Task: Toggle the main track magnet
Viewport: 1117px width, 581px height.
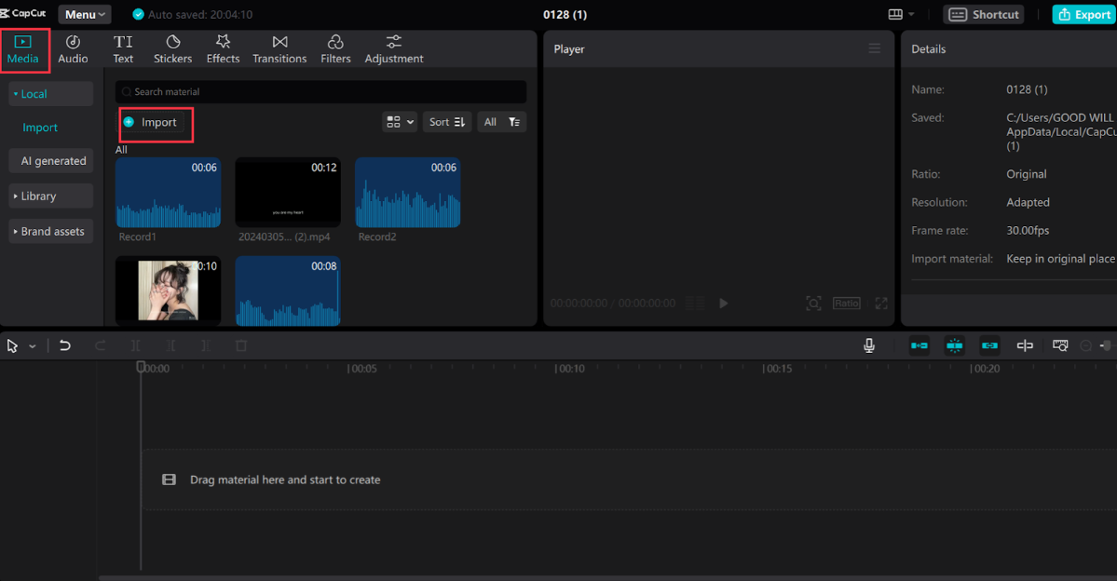Action: click(919, 346)
